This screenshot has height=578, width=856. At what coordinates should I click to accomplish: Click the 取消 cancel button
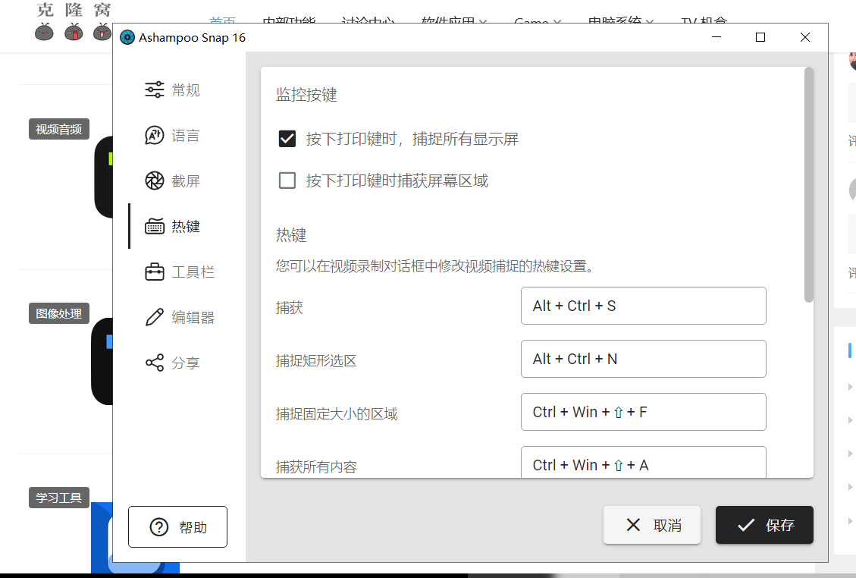click(x=652, y=525)
